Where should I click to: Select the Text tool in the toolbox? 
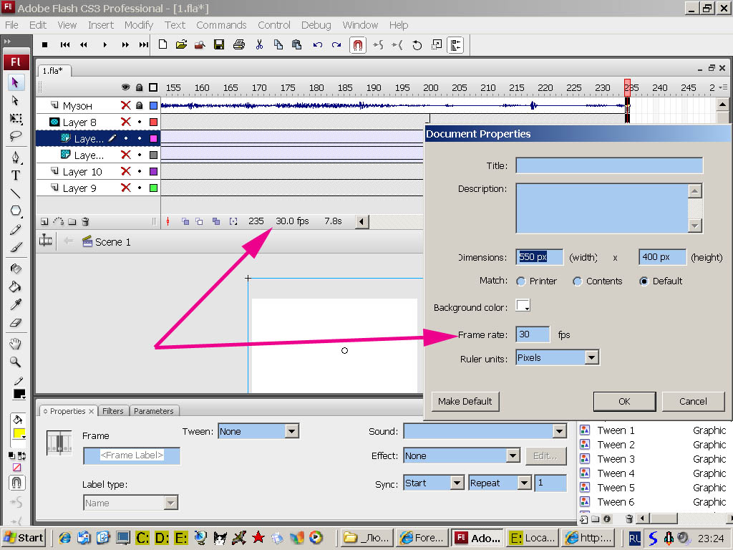click(16, 175)
